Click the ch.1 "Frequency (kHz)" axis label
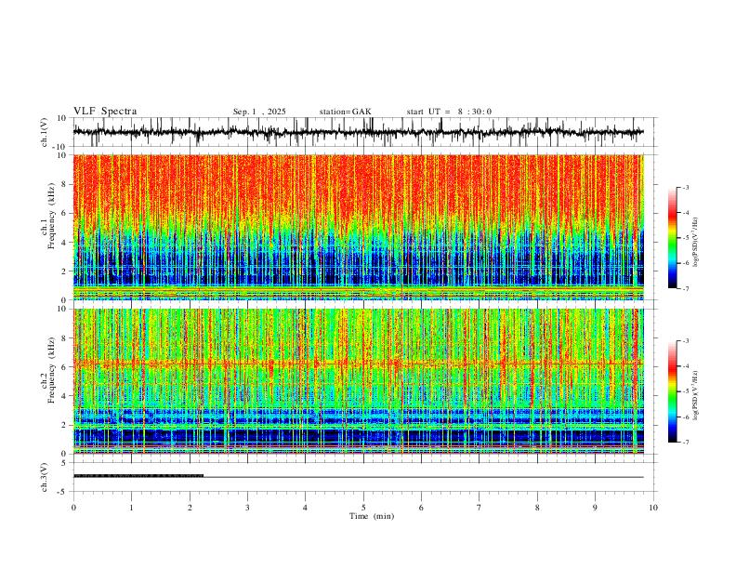Image resolution: width=736 pixels, height=569 pixels. (x=51, y=217)
